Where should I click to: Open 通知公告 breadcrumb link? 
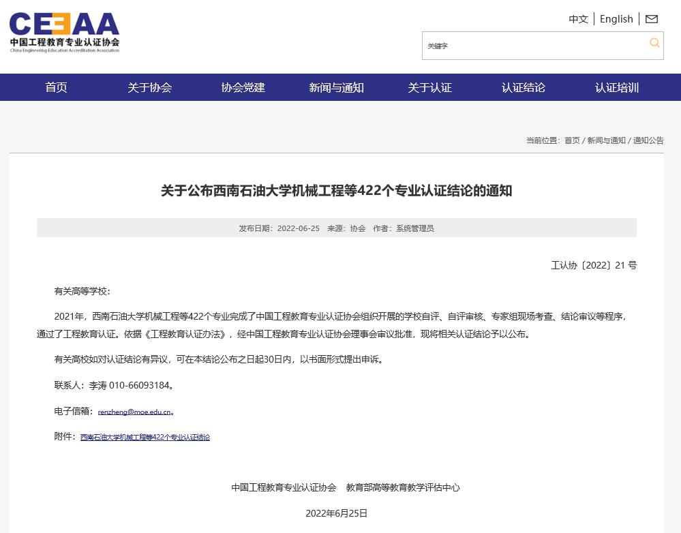[x=648, y=140]
